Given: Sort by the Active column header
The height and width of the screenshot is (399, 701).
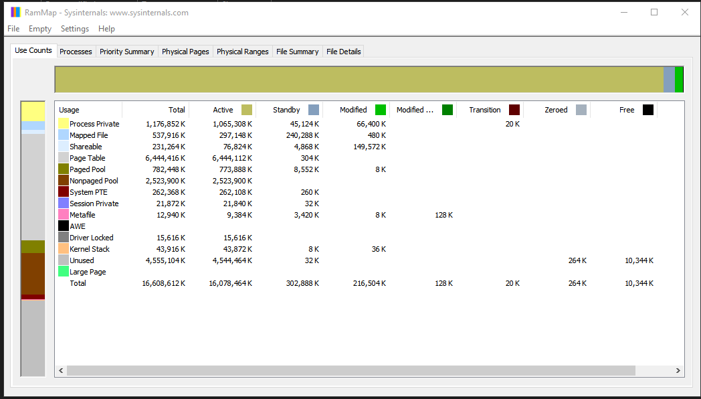Looking at the screenshot, I should coord(223,110).
